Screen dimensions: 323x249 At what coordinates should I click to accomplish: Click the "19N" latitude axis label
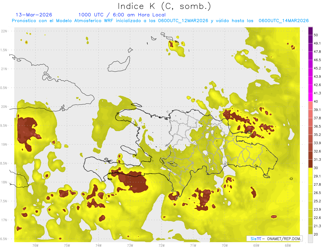point(5,144)
